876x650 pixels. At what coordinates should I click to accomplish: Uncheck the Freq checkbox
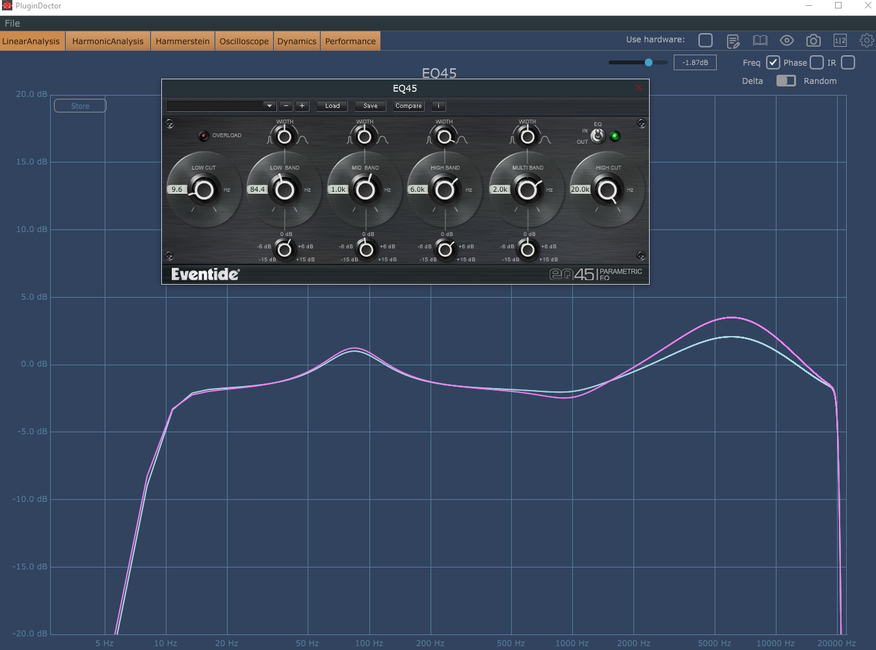click(773, 62)
